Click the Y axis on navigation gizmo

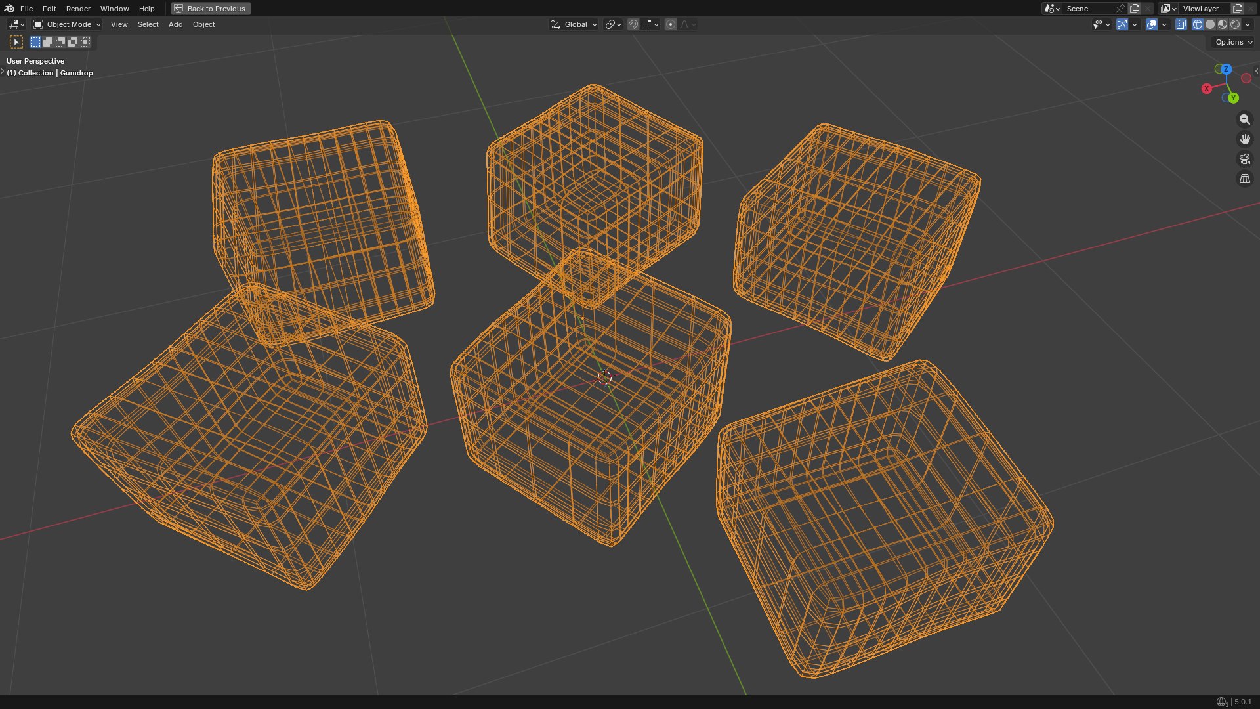click(x=1233, y=98)
